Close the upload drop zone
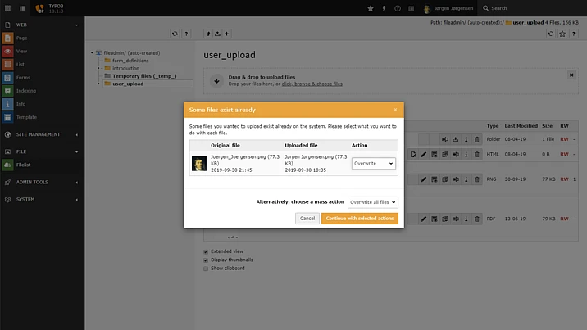Image resolution: width=587 pixels, height=330 pixels. (x=571, y=75)
